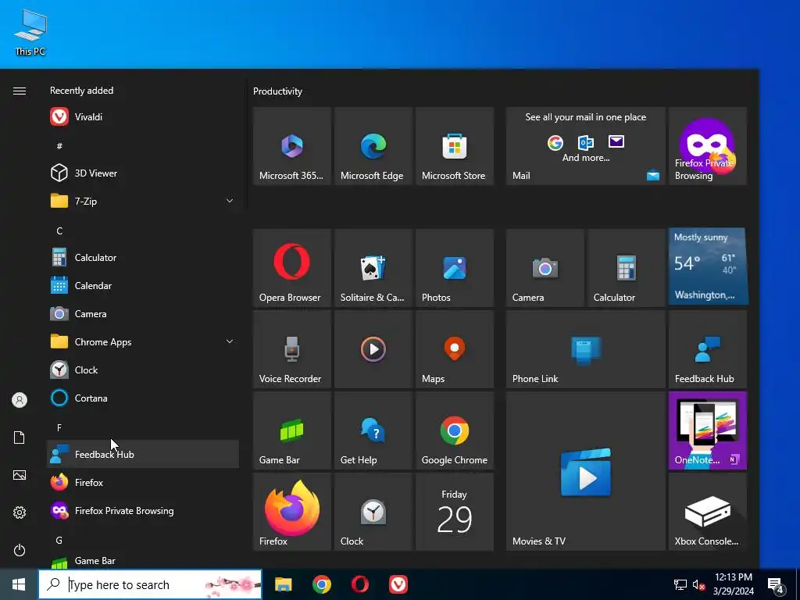Open Feedback Hub in the app list
This screenshot has width=800, height=600.
pyautogui.click(x=143, y=454)
